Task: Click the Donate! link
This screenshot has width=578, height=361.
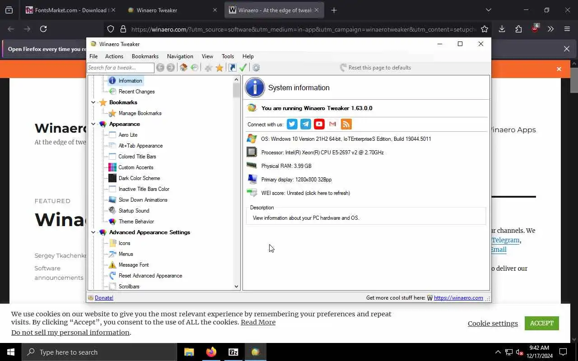Action: pos(104,298)
